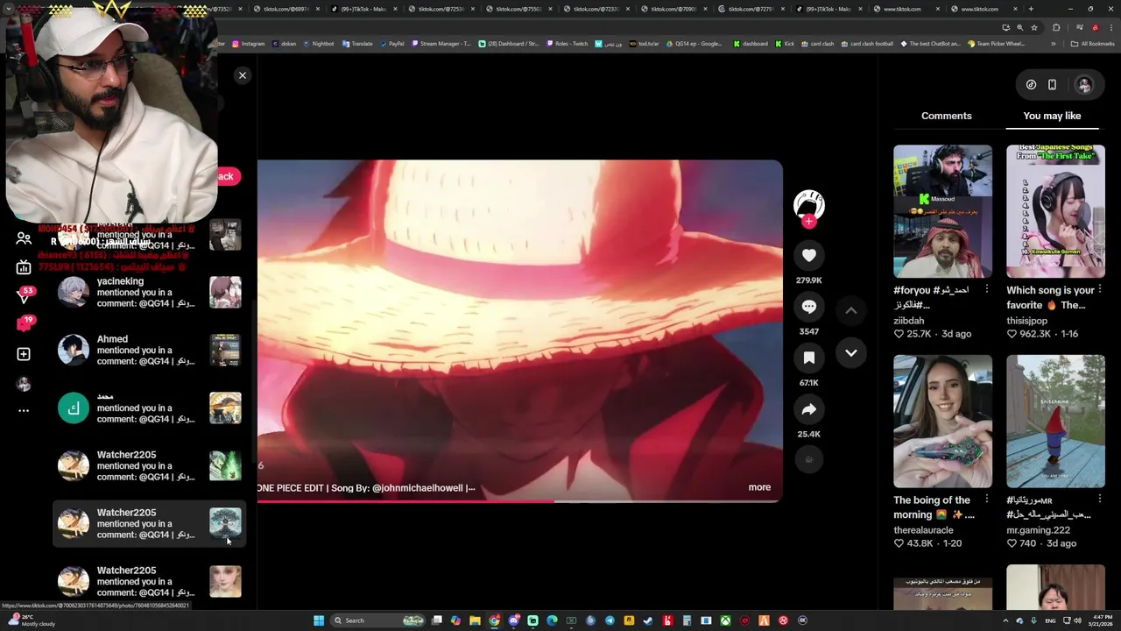Viewport: 1121px width, 631px height.
Task: Open File Explorer from taskbar
Action: click(x=475, y=620)
